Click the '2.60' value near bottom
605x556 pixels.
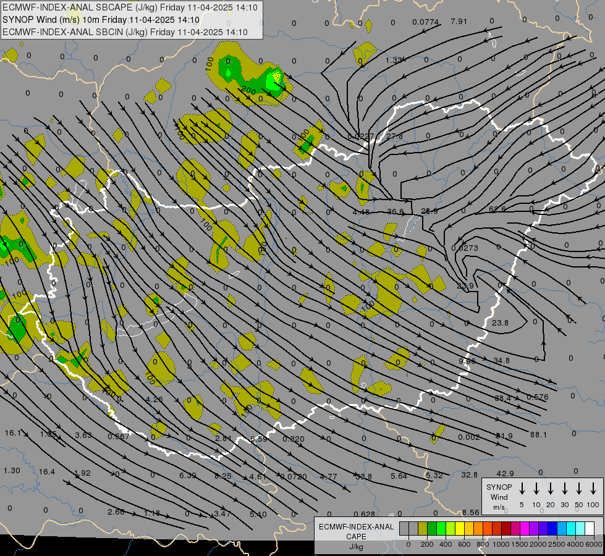tap(116, 512)
